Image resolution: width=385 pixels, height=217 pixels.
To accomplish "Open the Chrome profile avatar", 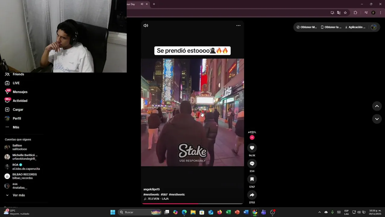I will click(x=373, y=13).
